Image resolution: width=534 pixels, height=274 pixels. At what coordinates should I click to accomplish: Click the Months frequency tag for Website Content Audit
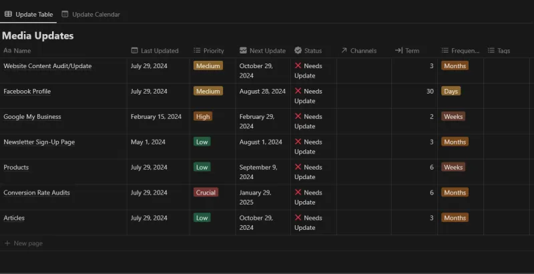tap(455, 65)
